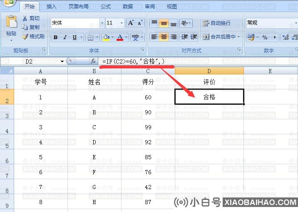
Task: Open font size 11 dropdown
Action: [122, 23]
